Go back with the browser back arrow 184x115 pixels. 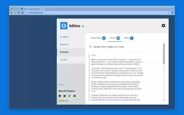(x=11, y=13)
